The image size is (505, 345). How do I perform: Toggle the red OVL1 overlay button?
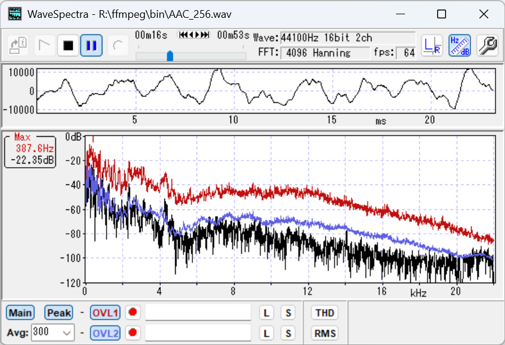click(105, 312)
